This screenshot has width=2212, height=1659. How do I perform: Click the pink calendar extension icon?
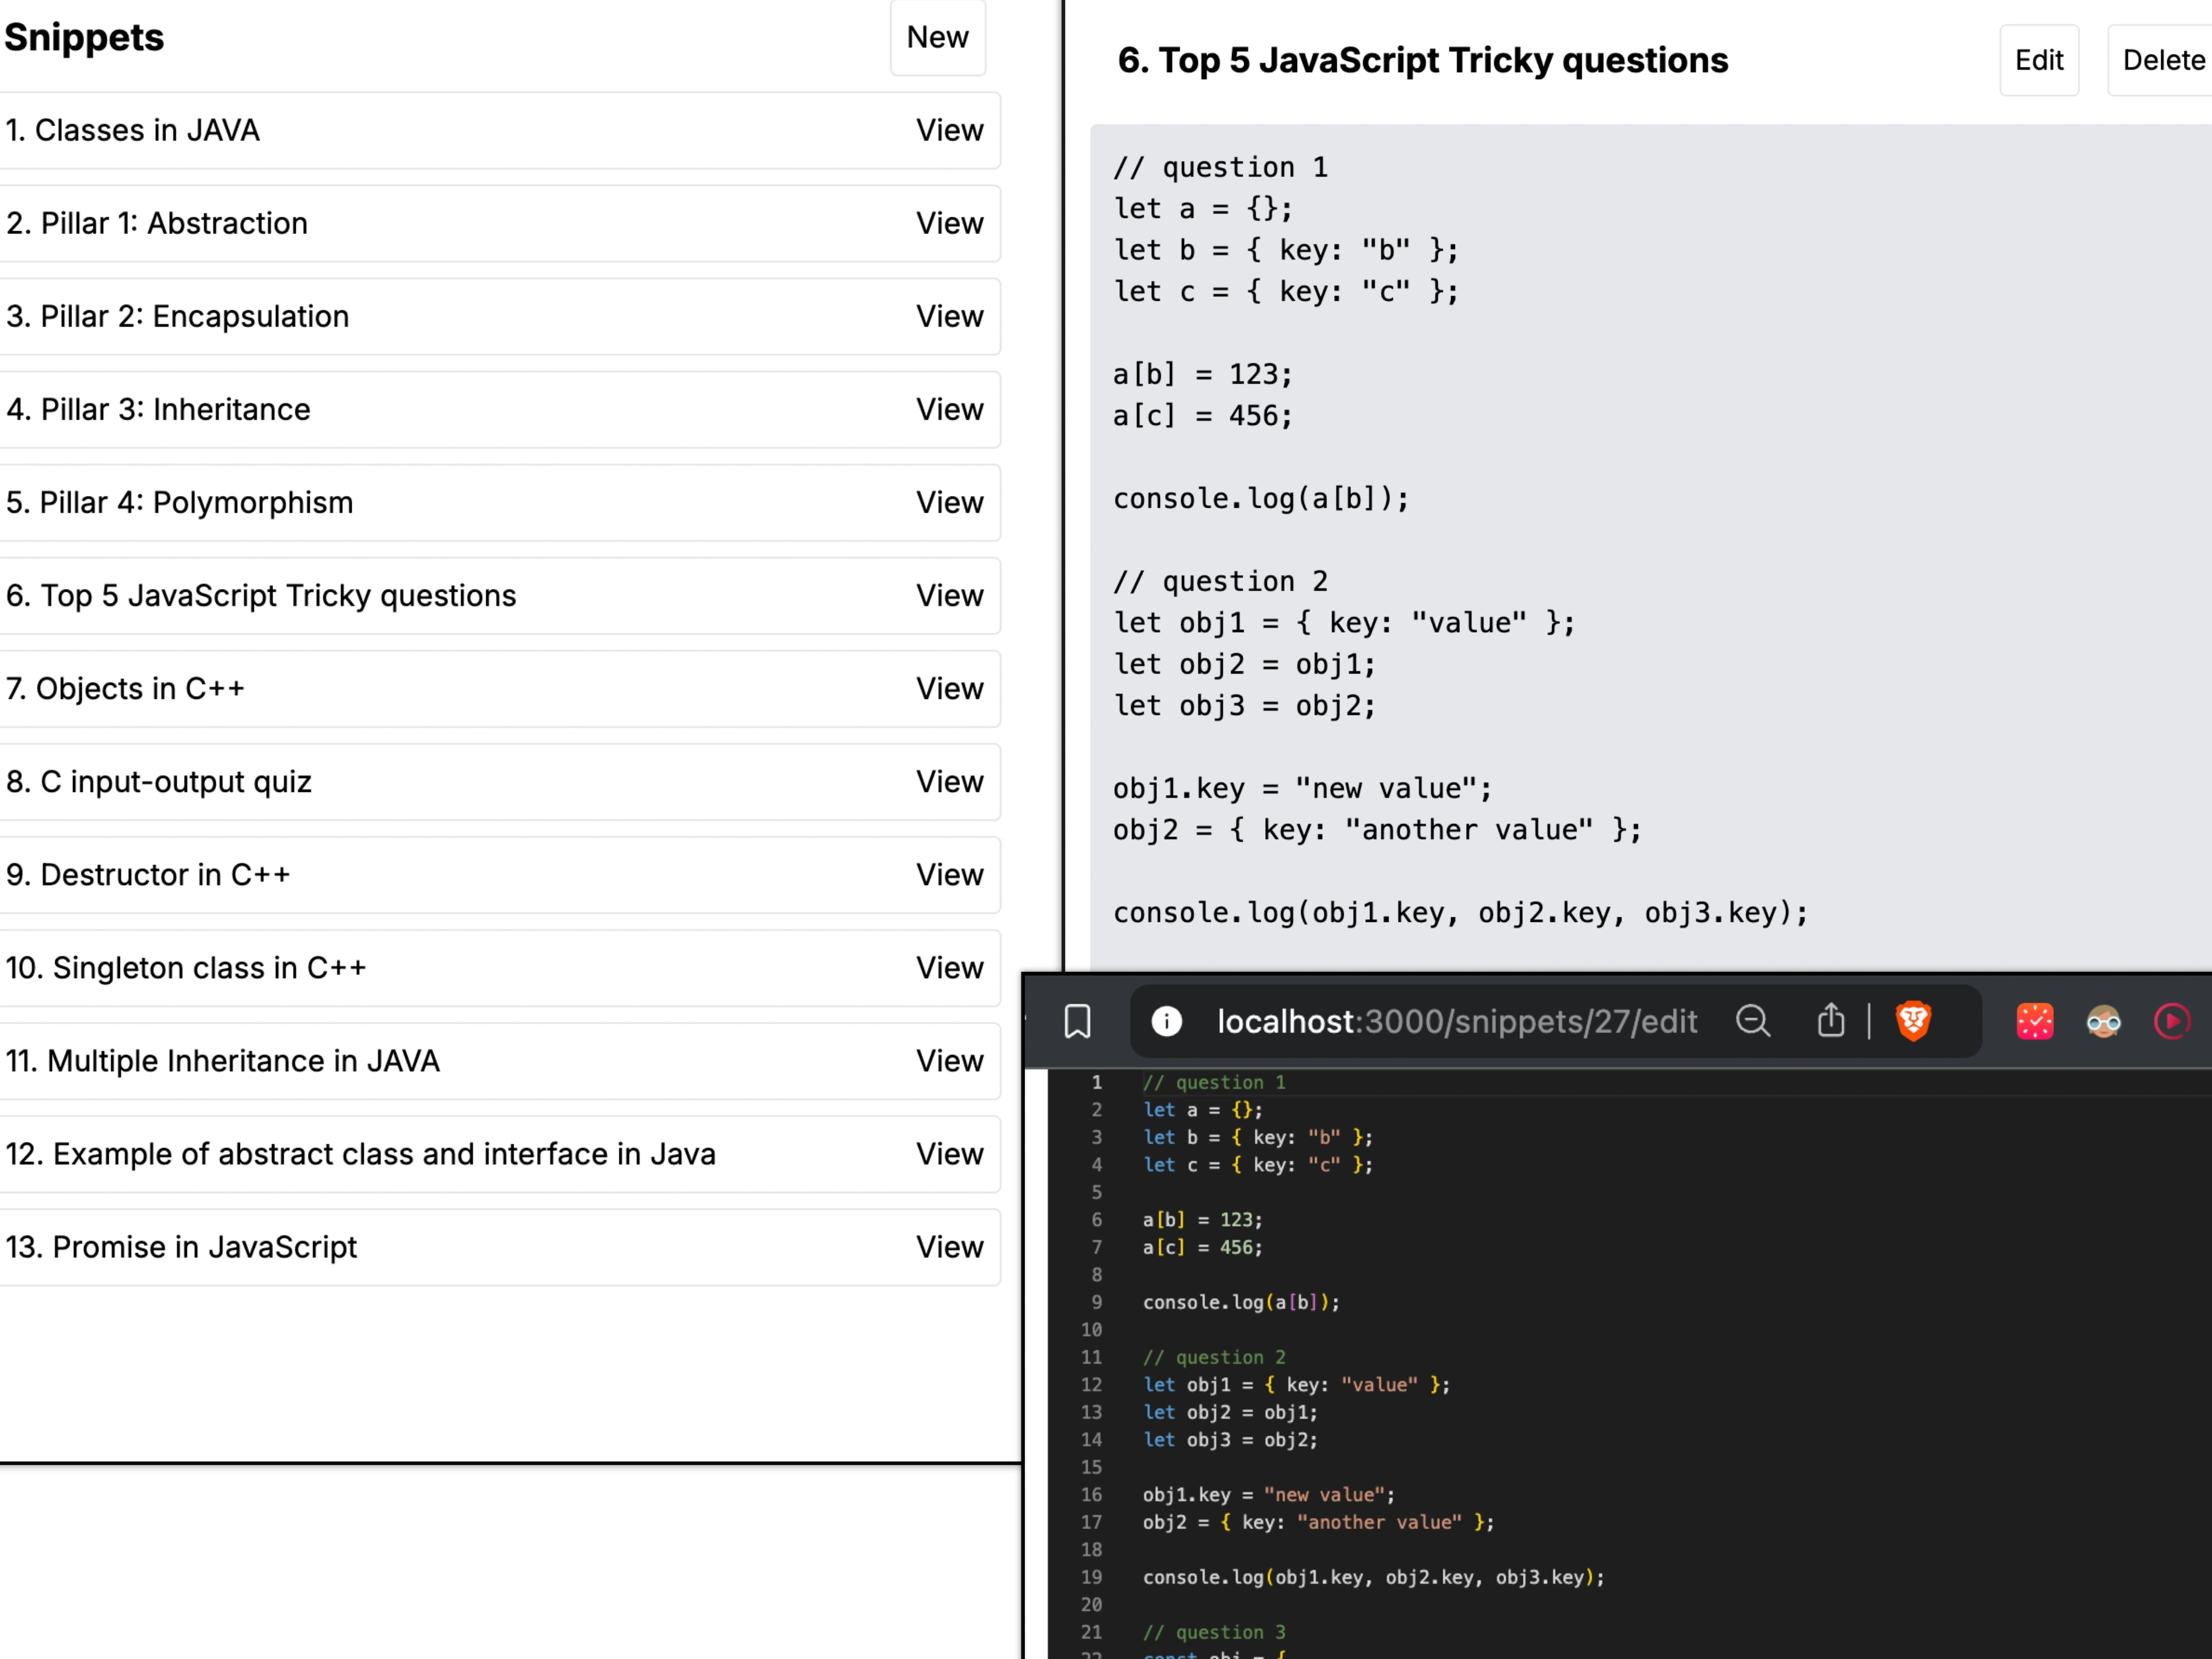coord(2034,1021)
